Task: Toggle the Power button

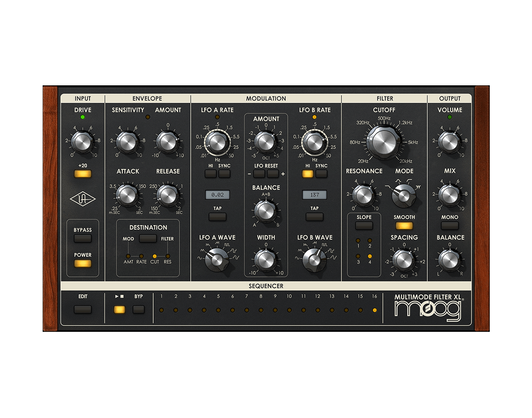Action: (83, 263)
